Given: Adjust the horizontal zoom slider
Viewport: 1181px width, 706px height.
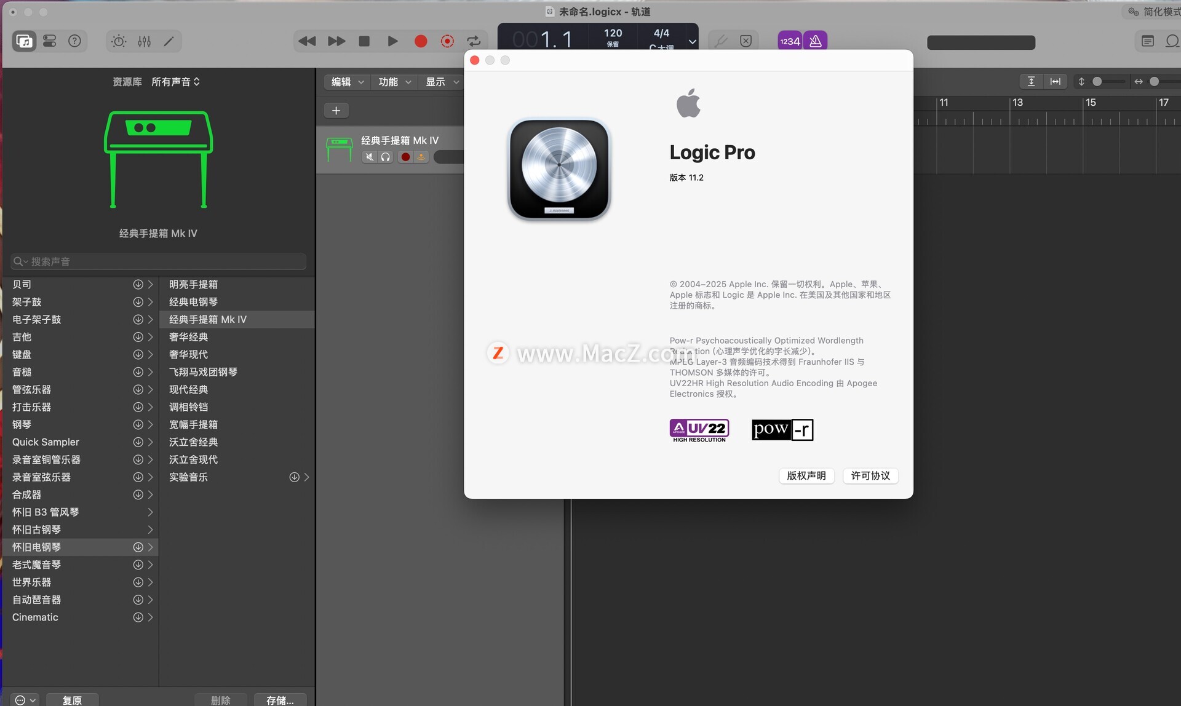Looking at the screenshot, I should [1155, 81].
